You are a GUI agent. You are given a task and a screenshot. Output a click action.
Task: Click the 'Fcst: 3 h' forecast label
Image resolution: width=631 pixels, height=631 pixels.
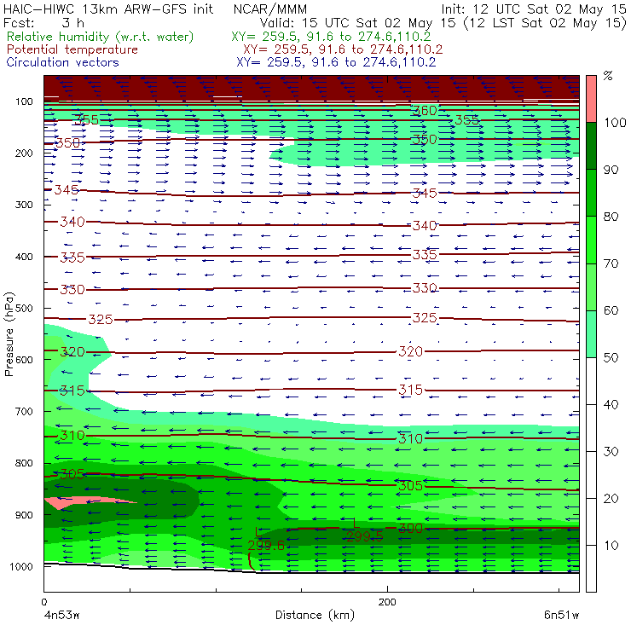pyautogui.click(x=43, y=22)
